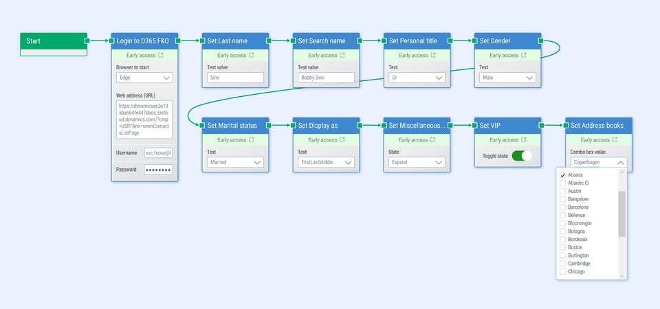Click Set Personal title output connector
660x309 pixels.
(450, 41)
